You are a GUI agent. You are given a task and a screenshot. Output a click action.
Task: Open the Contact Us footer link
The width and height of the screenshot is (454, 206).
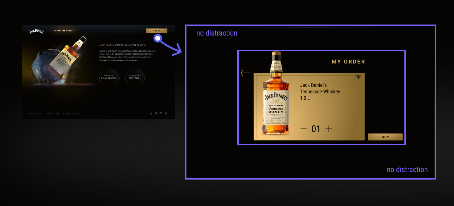click(35, 114)
